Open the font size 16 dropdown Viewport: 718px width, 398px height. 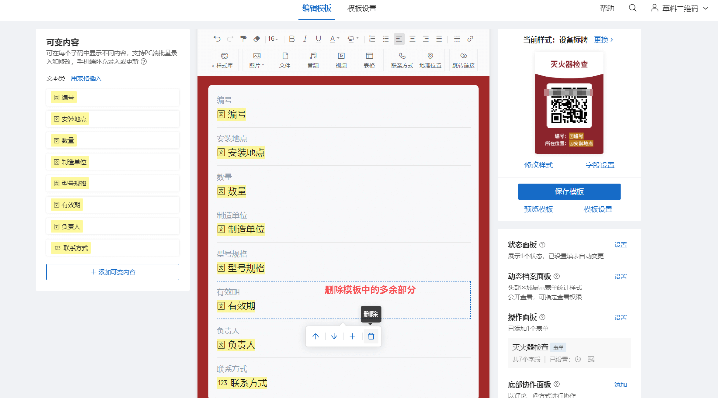click(x=273, y=39)
